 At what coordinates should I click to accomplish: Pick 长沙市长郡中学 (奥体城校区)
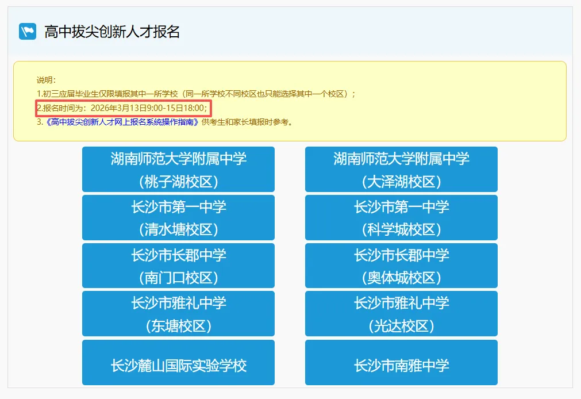(401, 266)
